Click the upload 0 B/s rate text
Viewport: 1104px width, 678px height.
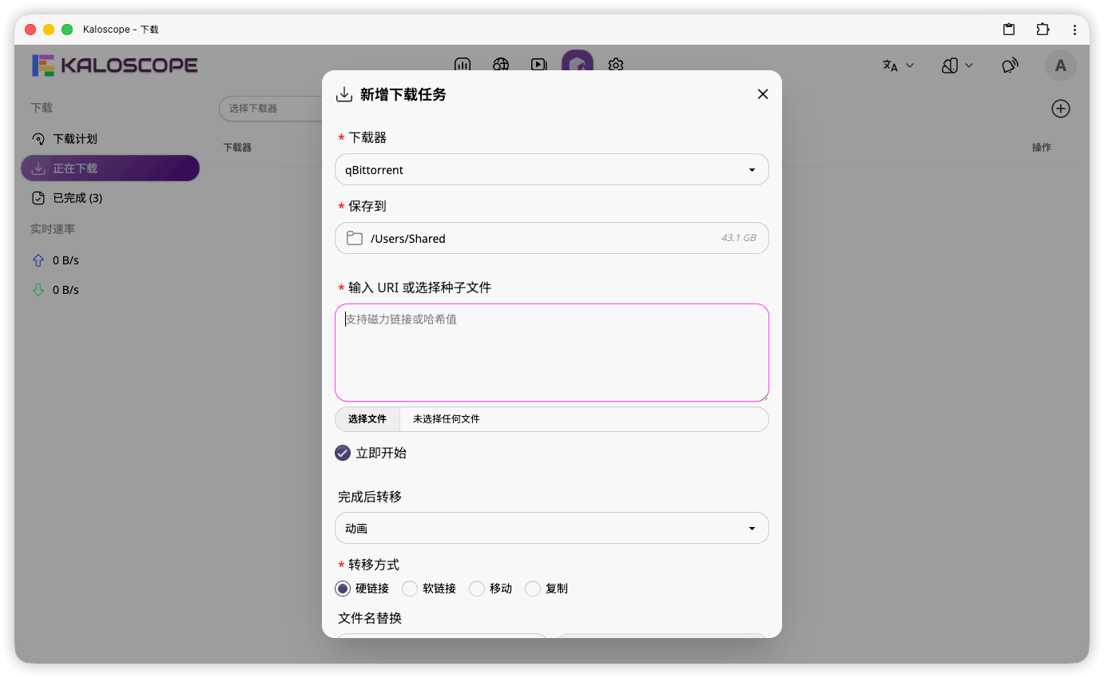(x=66, y=260)
